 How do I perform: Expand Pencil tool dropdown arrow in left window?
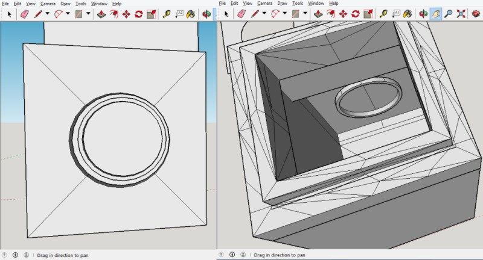click(48, 13)
